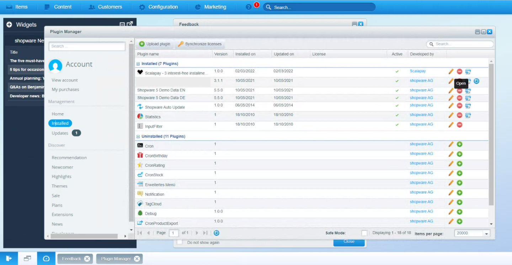Click the plugin grid search field
The height and width of the screenshot is (265, 512).
coord(460,44)
